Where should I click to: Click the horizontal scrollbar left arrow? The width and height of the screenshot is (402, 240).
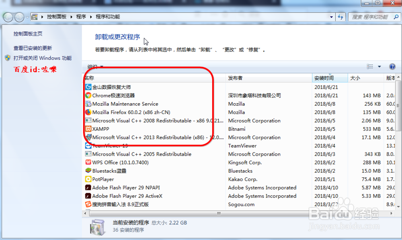pyautogui.click(x=85, y=213)
